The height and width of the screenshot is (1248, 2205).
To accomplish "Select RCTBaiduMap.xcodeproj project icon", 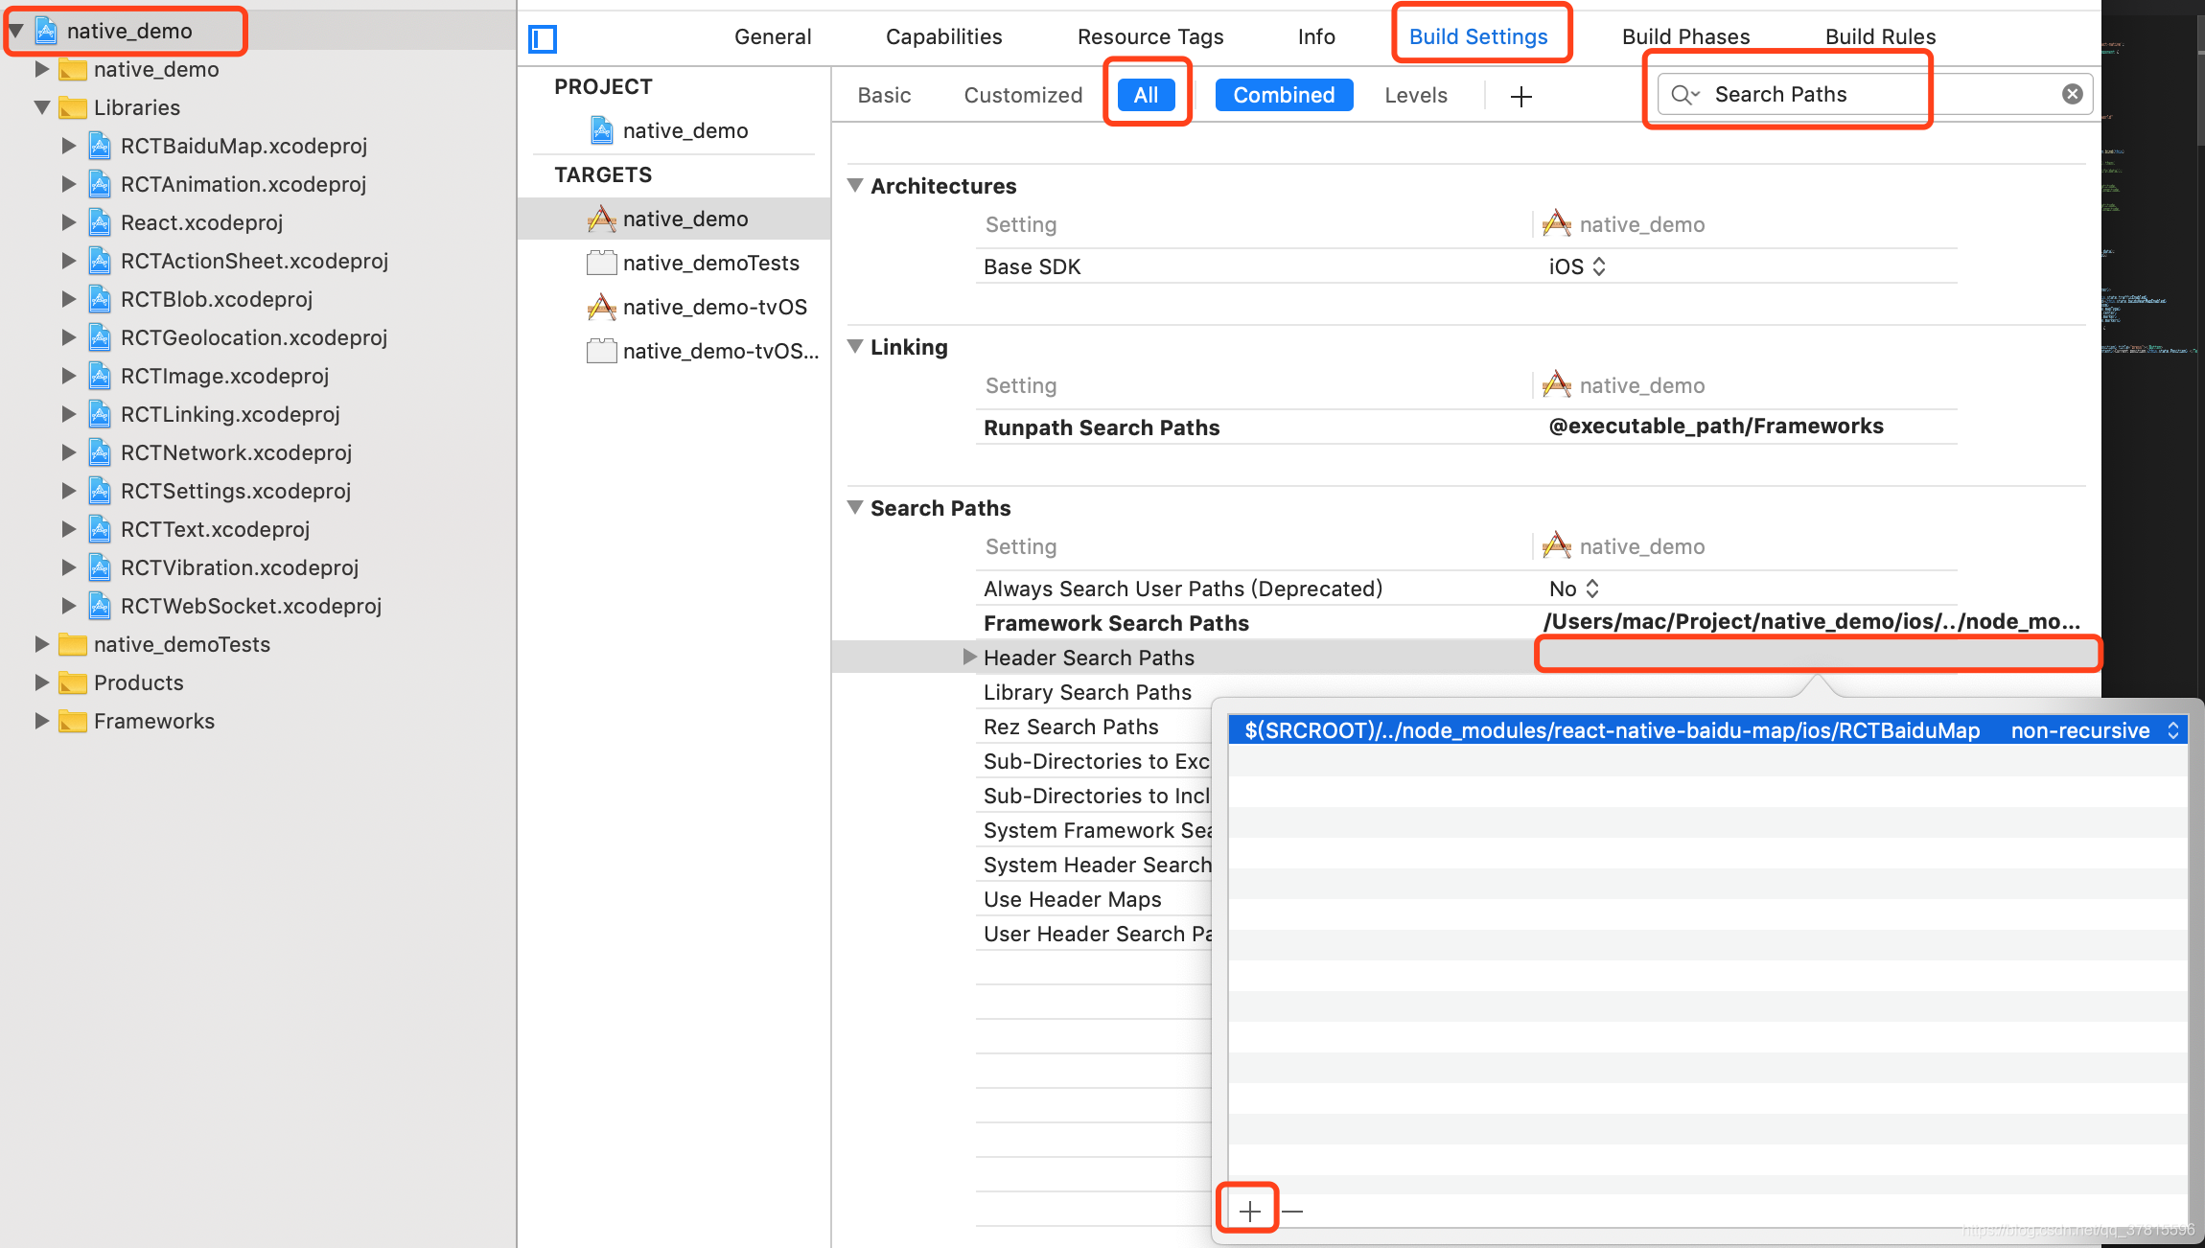I will (100, 146).
